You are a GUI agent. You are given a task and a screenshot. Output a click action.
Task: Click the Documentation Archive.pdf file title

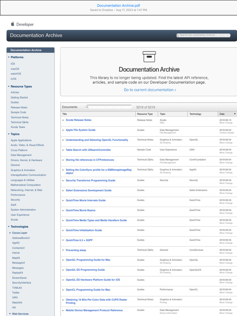[x=118, y=6]
